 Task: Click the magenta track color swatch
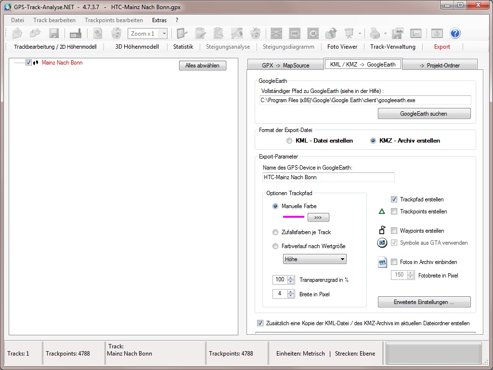(293, 217)
